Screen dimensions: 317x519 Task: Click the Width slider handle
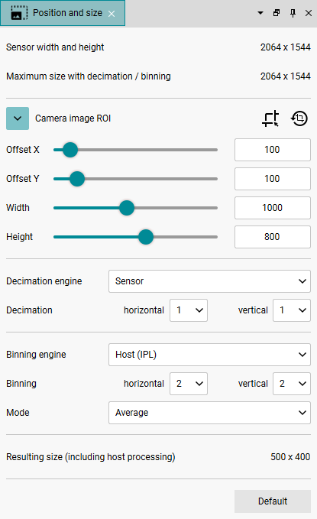(127, 208)
